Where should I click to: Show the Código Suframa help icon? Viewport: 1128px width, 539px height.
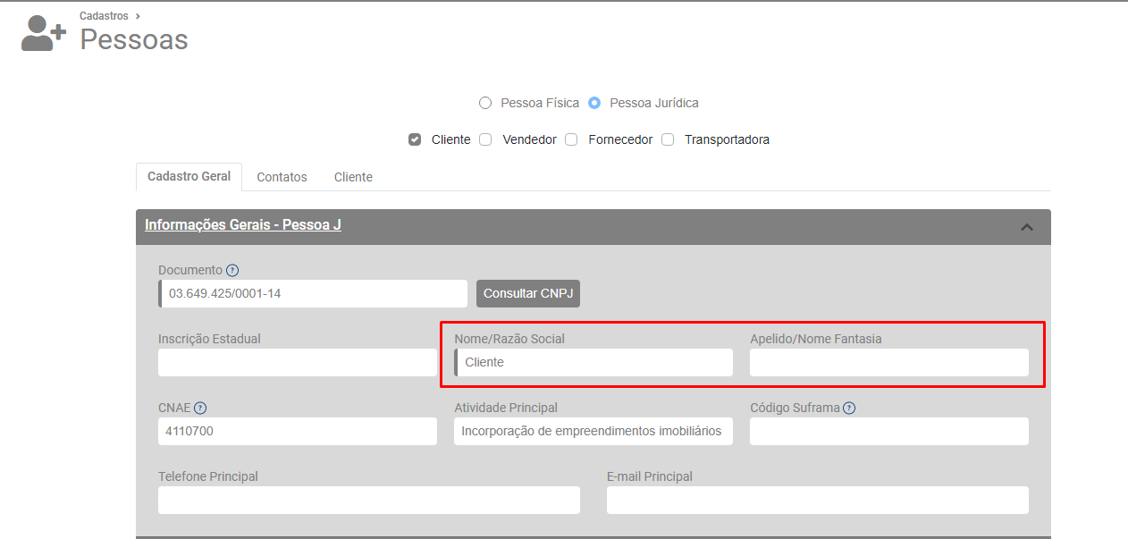849,408
